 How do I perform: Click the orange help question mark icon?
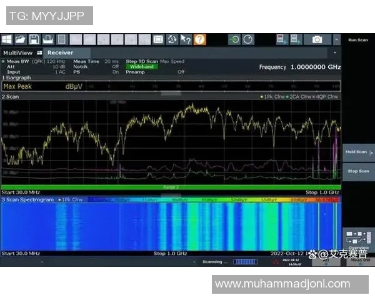click(199, 39)
